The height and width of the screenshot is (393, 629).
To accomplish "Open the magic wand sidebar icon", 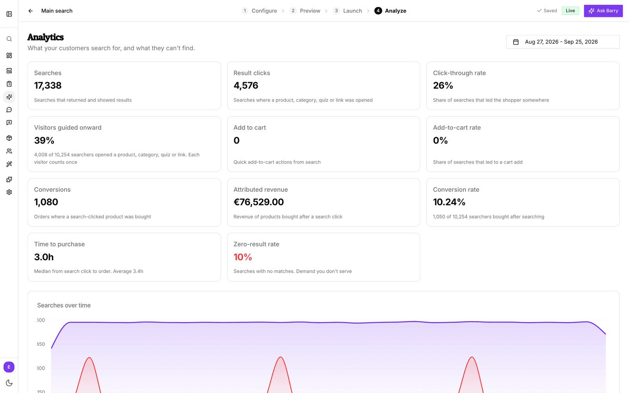I will (9, 164).
